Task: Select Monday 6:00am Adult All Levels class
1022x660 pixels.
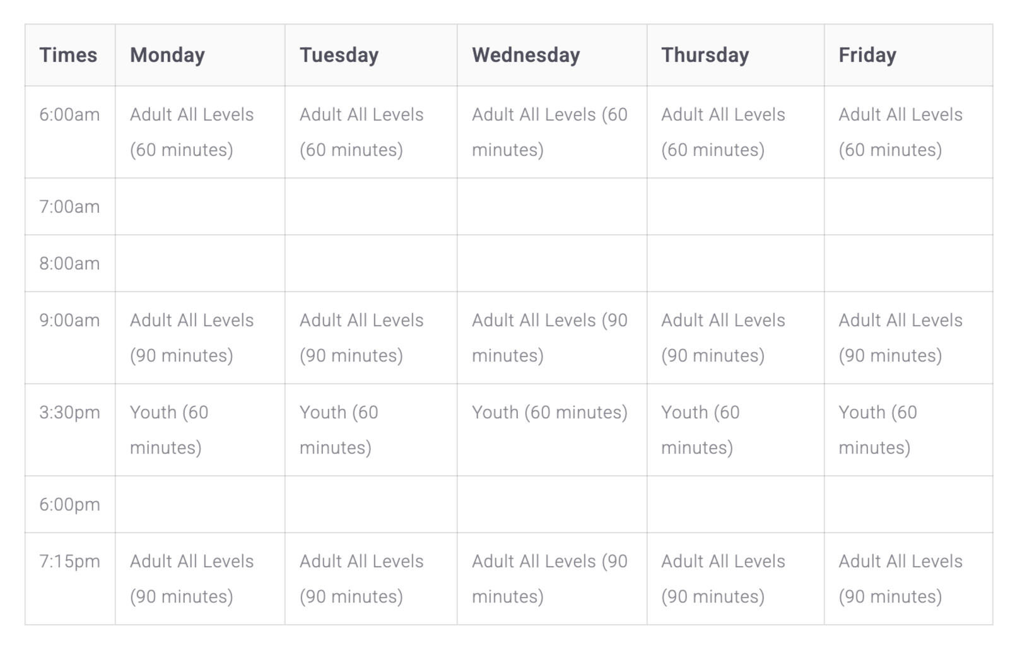Action: (191, 132)
